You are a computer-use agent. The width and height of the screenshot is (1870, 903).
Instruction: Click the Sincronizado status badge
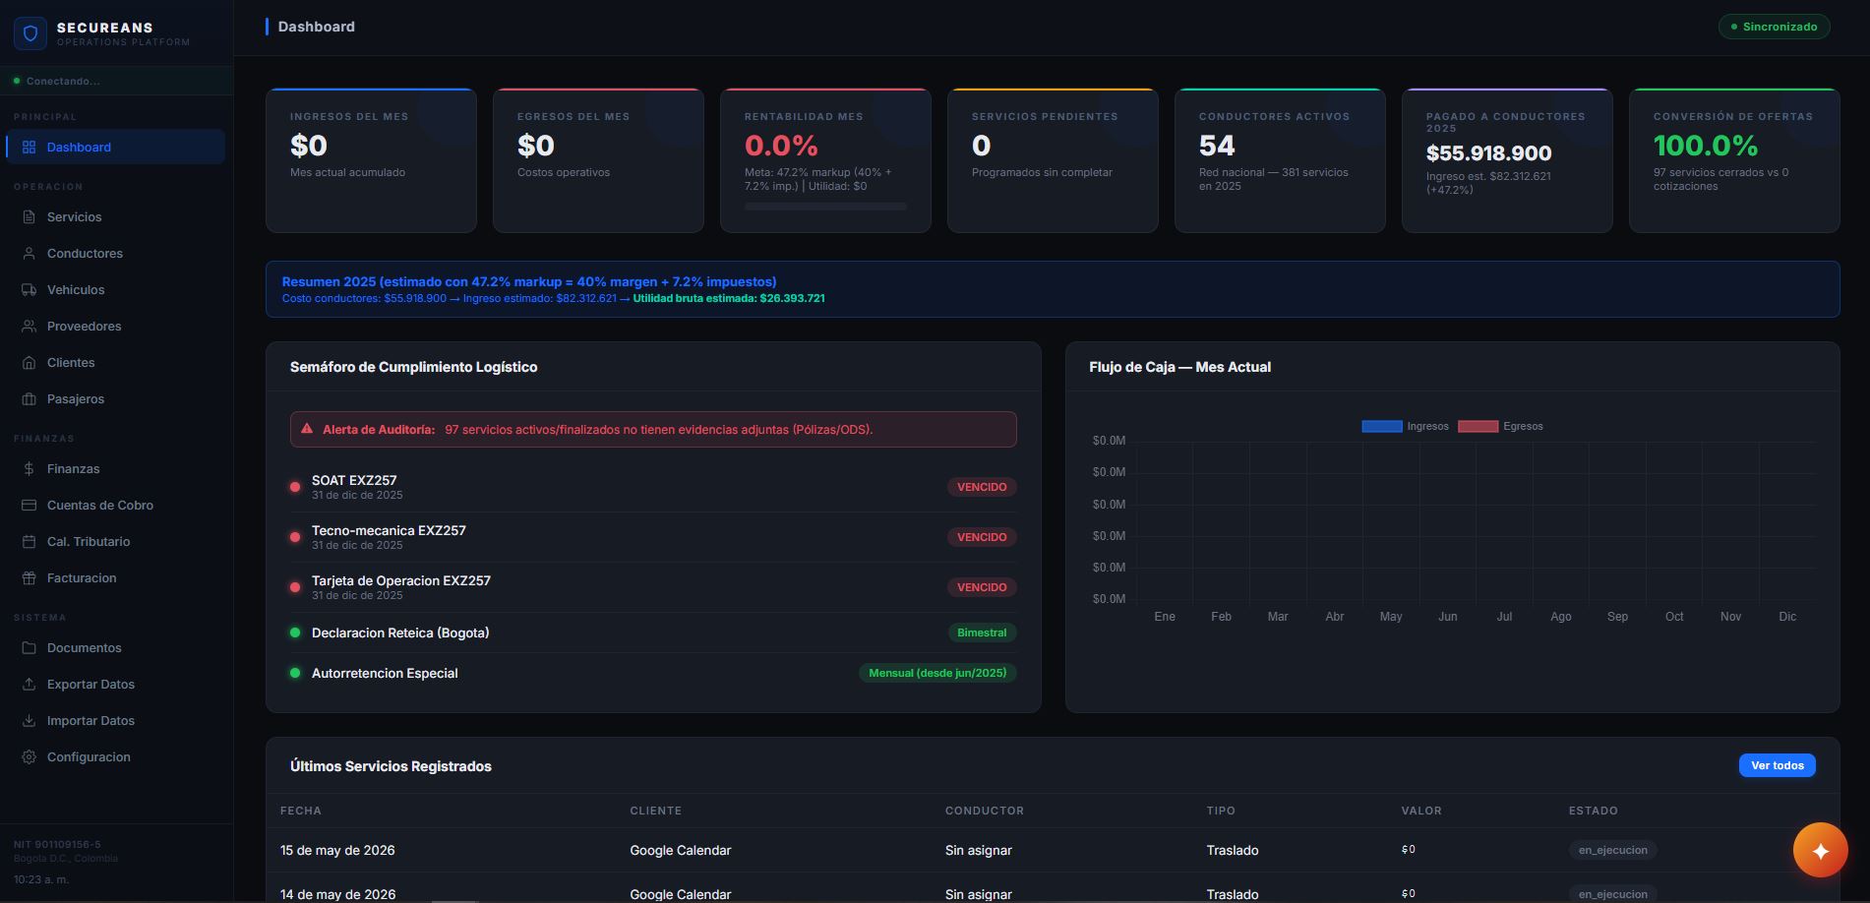click(x=1774, y=27)
